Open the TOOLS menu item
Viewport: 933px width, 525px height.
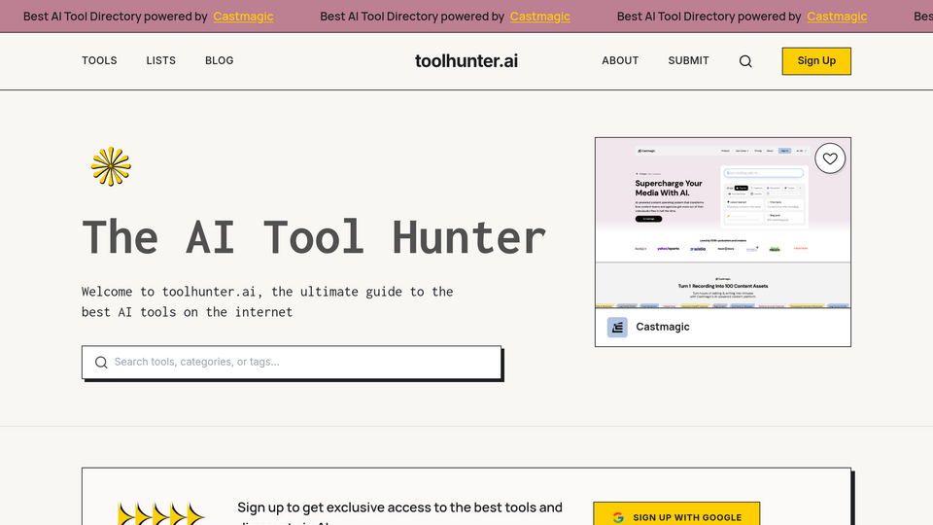coord(99,60)
